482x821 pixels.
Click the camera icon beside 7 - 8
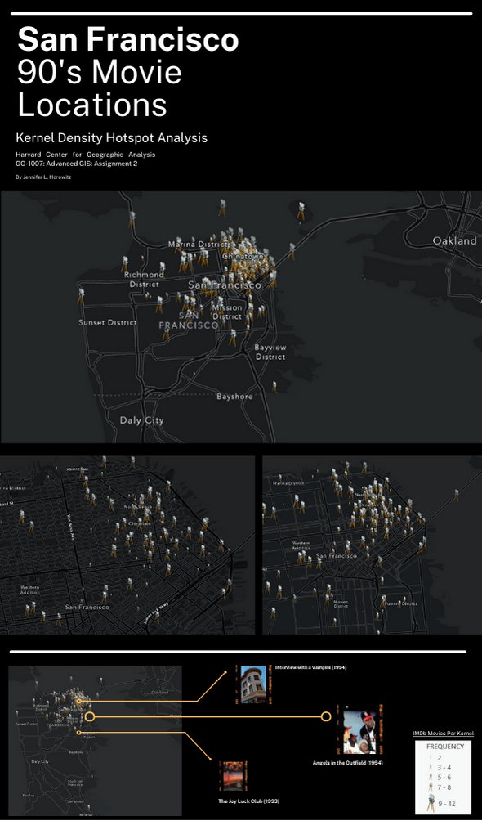pyautogui.click(x=431, y=787)
